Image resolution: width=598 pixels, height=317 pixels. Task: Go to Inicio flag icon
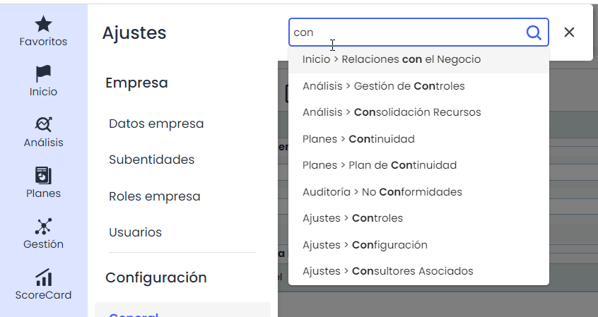43,74
